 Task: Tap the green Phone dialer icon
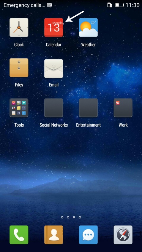pyautogui.click(x=19, y=235)
